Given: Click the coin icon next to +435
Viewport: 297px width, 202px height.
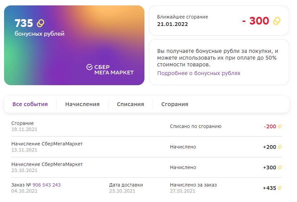Looking at the screenshot, I should point(279,188).
